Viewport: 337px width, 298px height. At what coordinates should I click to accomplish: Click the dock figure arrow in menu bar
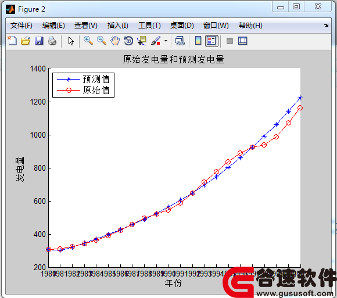tap(327, 25)
